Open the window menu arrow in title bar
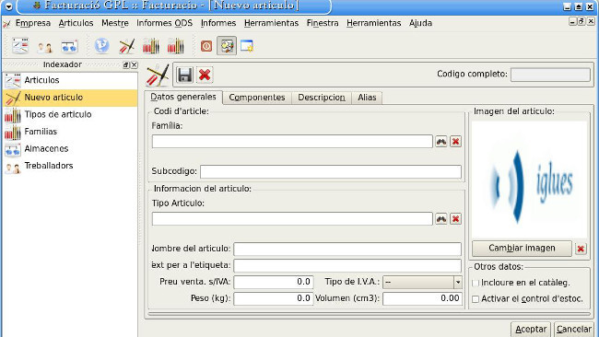 [8, 6]
